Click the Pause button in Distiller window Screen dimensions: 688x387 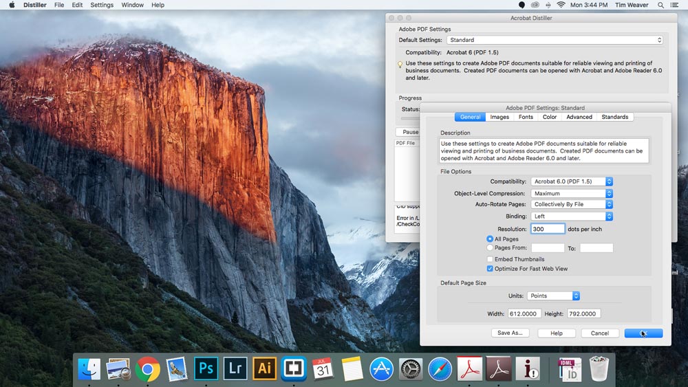click(x=408, y=132)
